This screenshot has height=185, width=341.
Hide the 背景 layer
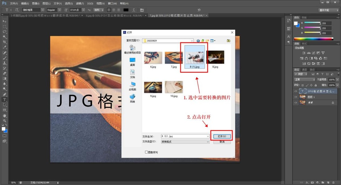tap(296, 103)
